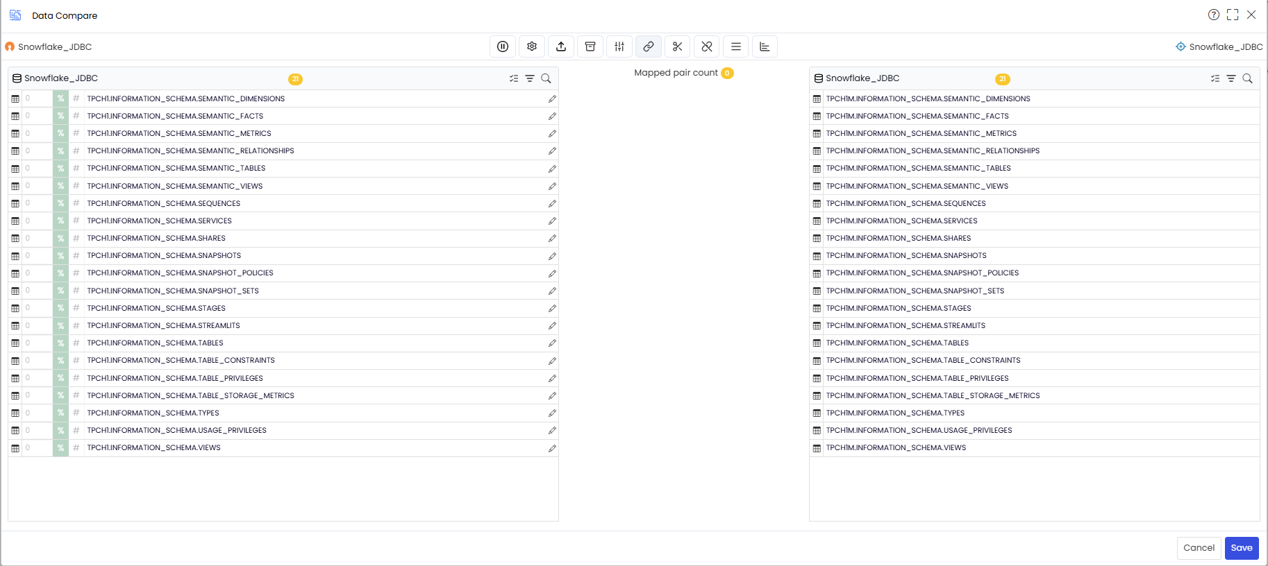1268x566 pixels.
Task: Select TPCH1.INFORMATION_SCHEMA.TABLE_STORAGE_METRICS table name
Action: pyautogui.click(x=190, y=395)
